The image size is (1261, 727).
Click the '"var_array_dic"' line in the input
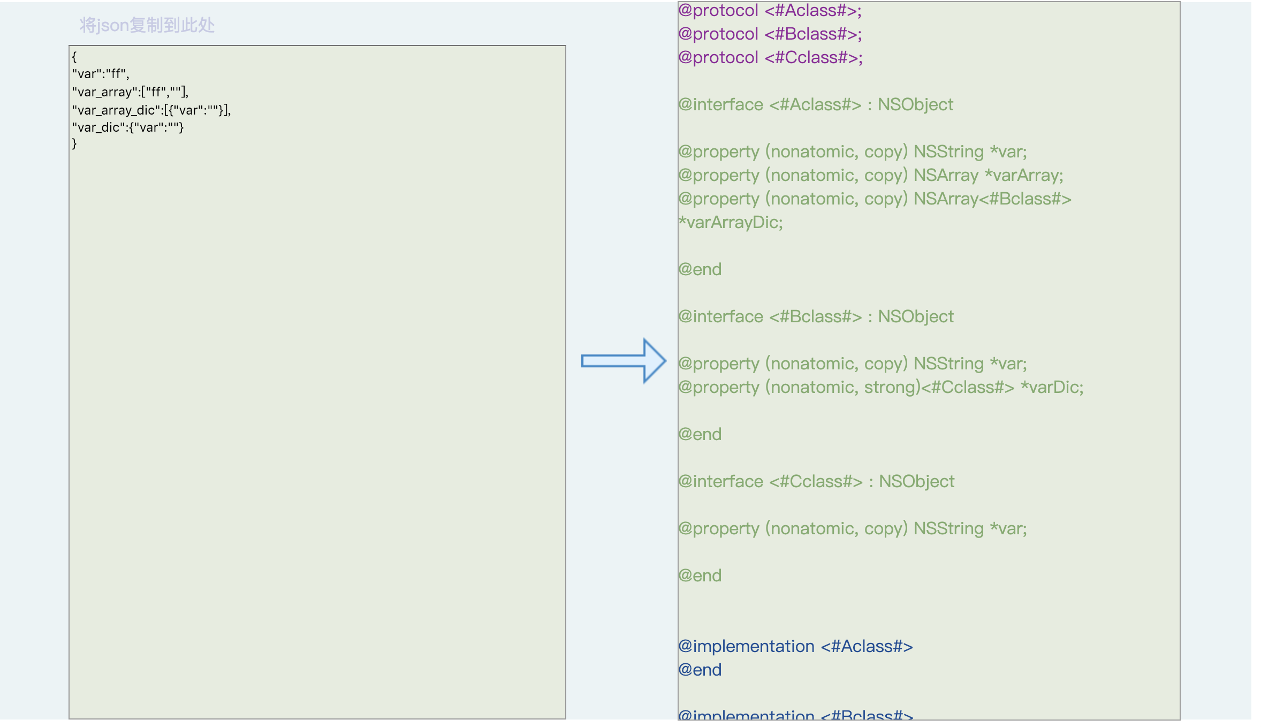(x=151, y=110)
